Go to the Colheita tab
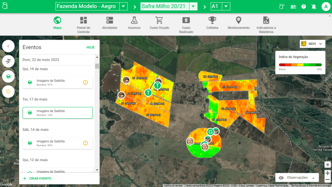This screenshot has height=187, width=332. [x=212, y=23]
